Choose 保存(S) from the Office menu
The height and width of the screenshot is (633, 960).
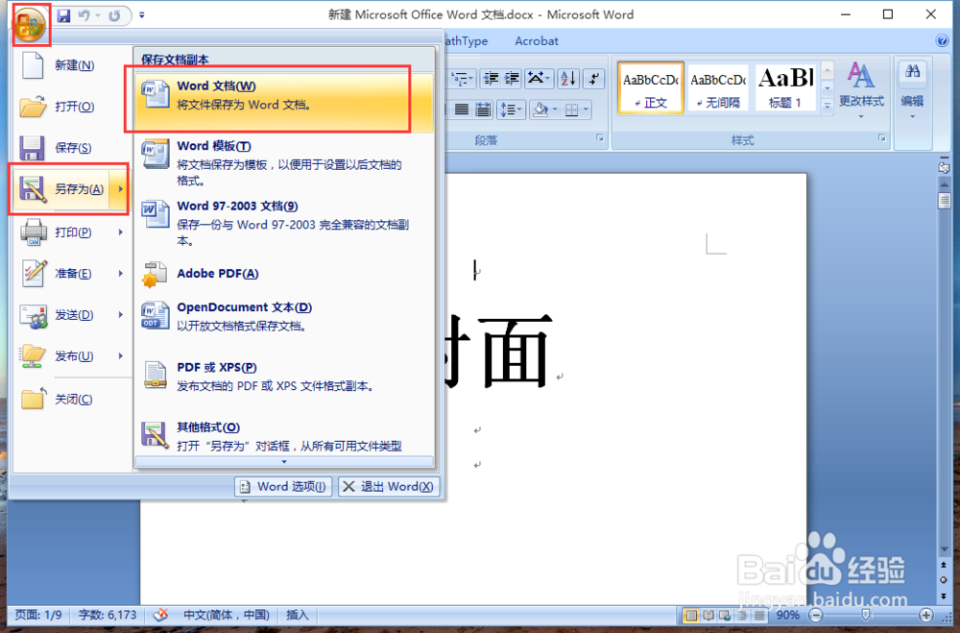pos(72,148)
